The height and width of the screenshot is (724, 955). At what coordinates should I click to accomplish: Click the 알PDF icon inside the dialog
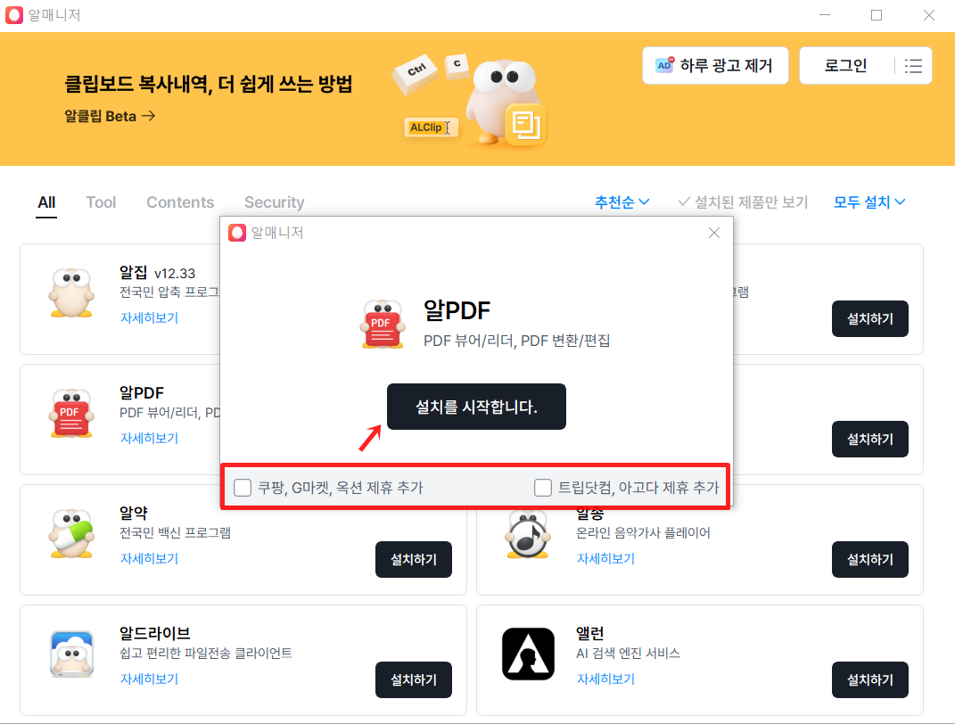click(383, 324)
